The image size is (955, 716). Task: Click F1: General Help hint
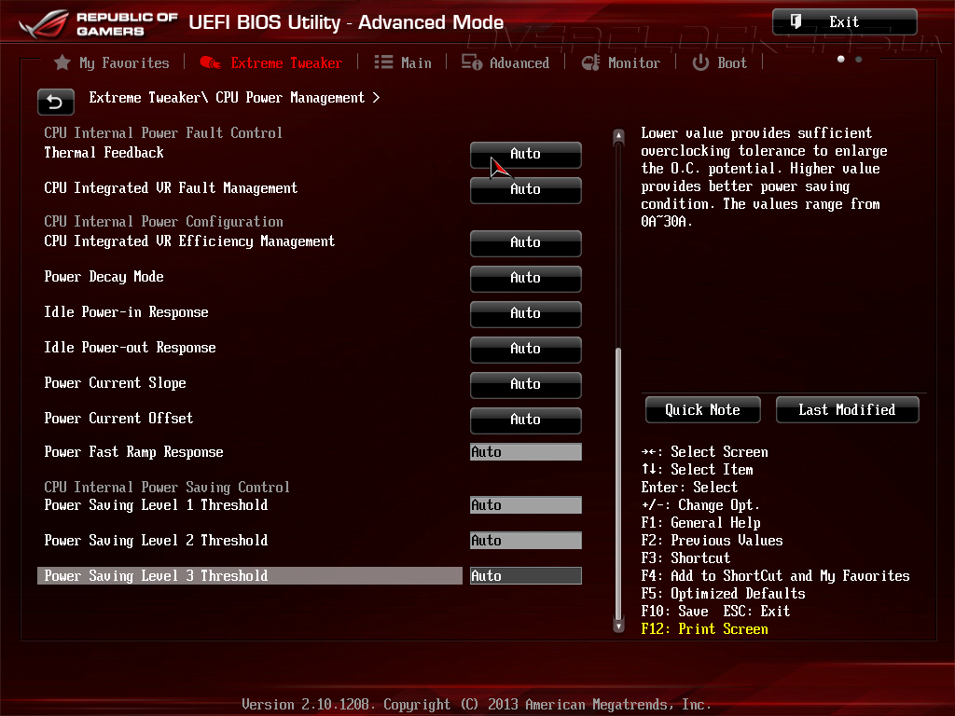(x=701, y=523)
